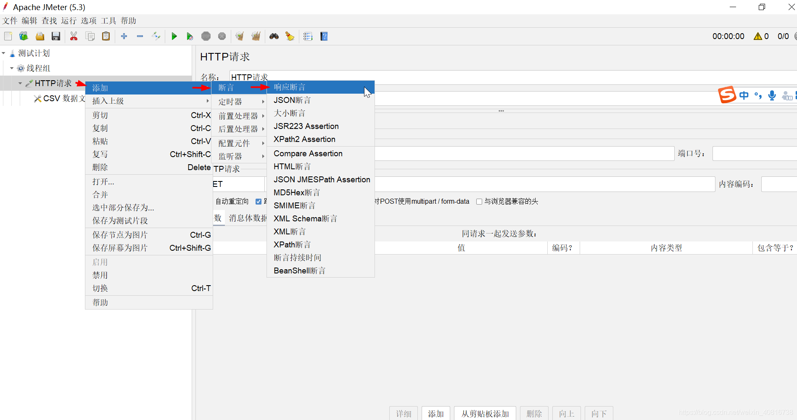Click Start no pauses icon
The height and width of the screenshot is (420, 797).
coord(190,36)
